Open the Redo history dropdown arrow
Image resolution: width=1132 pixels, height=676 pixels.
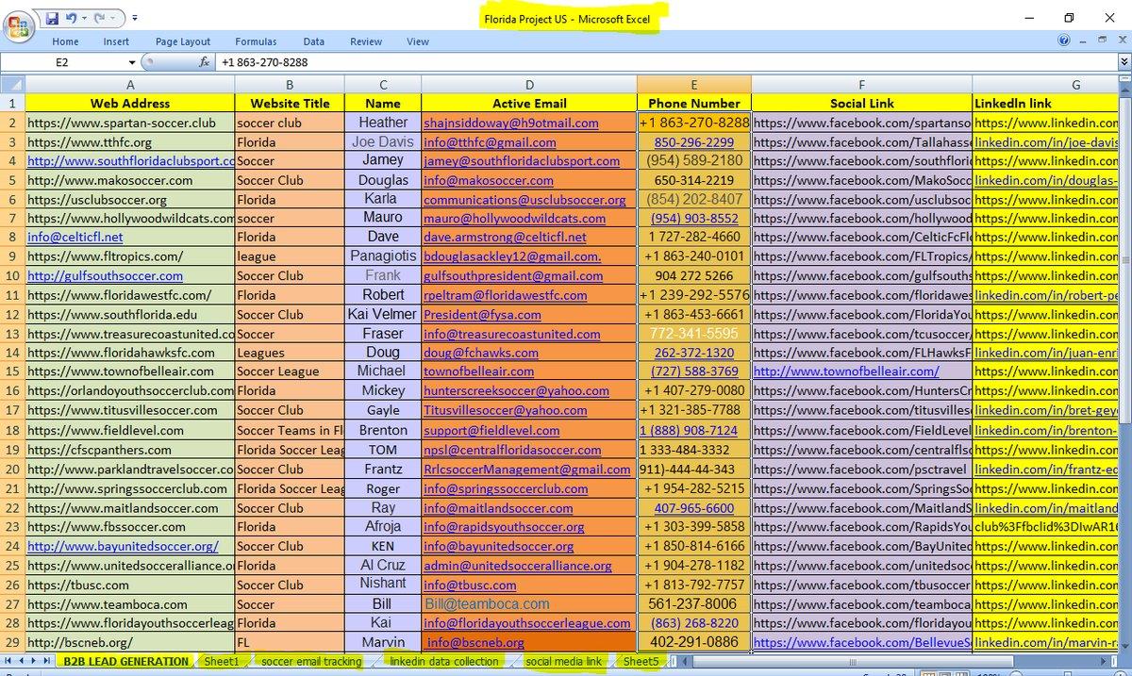point(114,17)
